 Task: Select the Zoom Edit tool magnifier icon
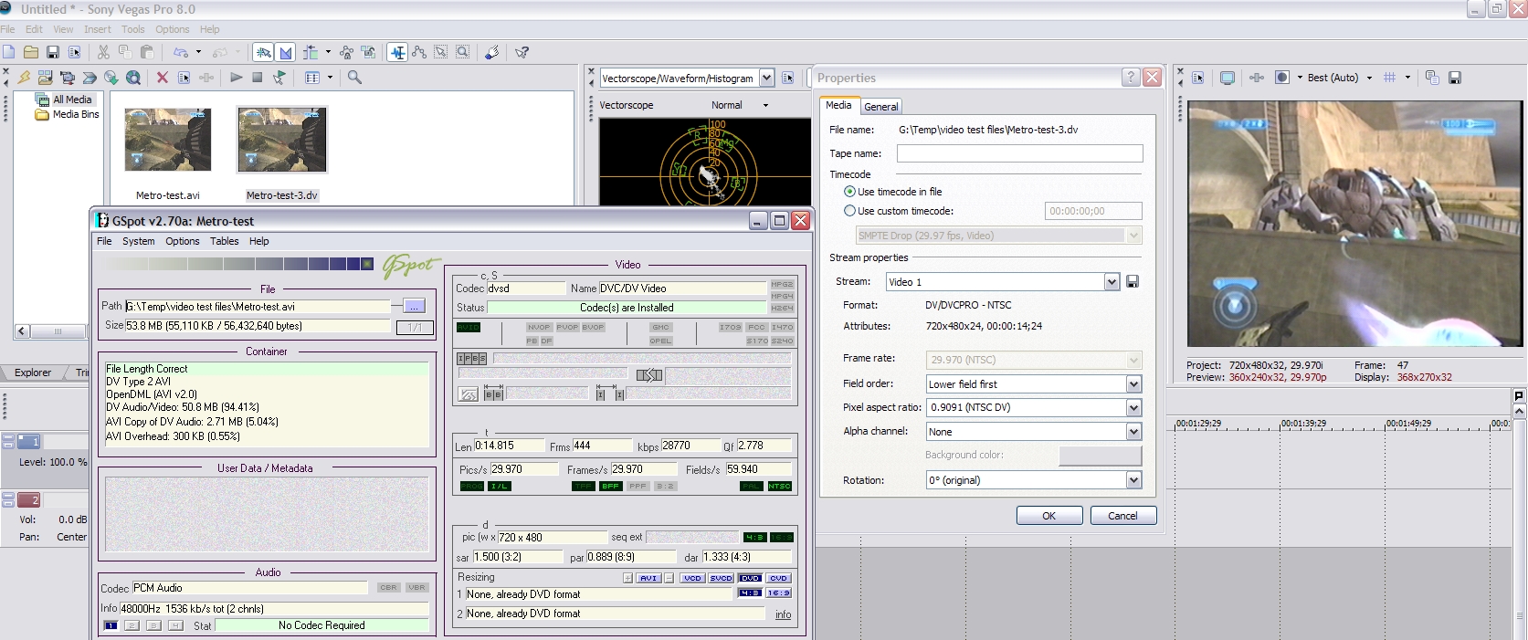coord(463,52)
